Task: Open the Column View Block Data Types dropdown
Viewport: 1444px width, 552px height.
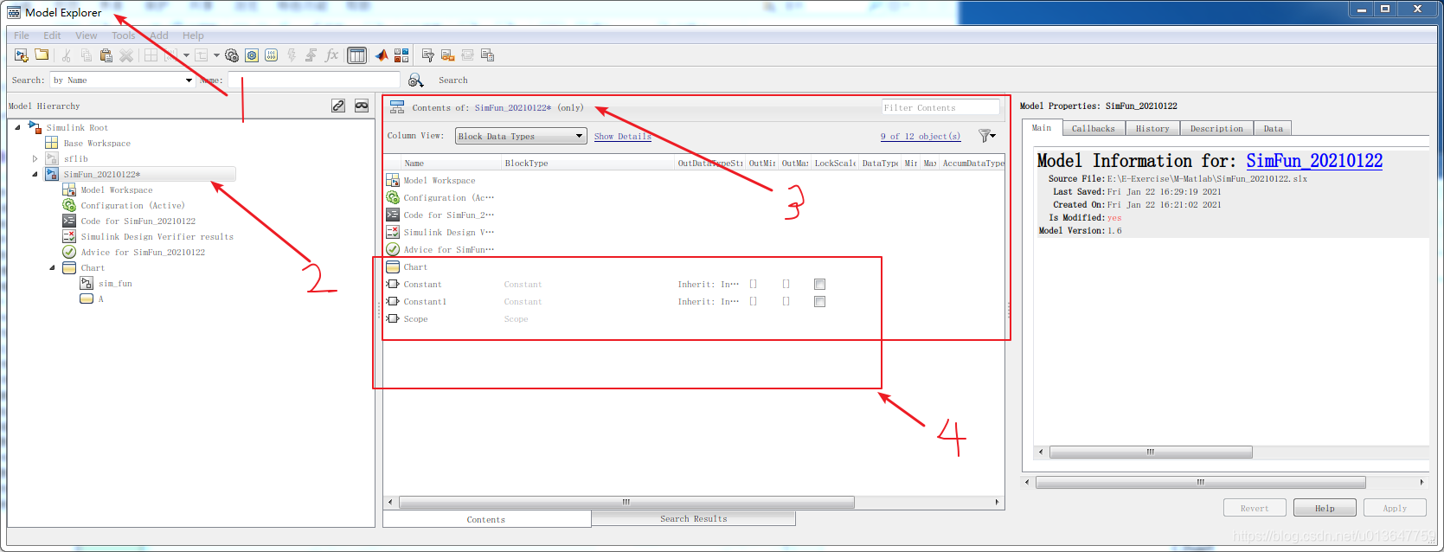Action: pos(521,136)
